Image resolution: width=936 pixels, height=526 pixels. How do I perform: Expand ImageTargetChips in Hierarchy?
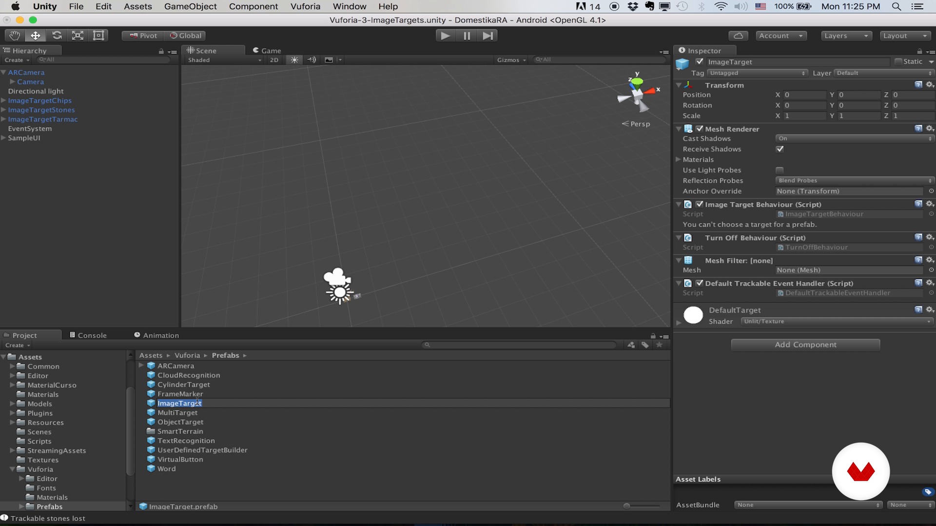[3, 100]
